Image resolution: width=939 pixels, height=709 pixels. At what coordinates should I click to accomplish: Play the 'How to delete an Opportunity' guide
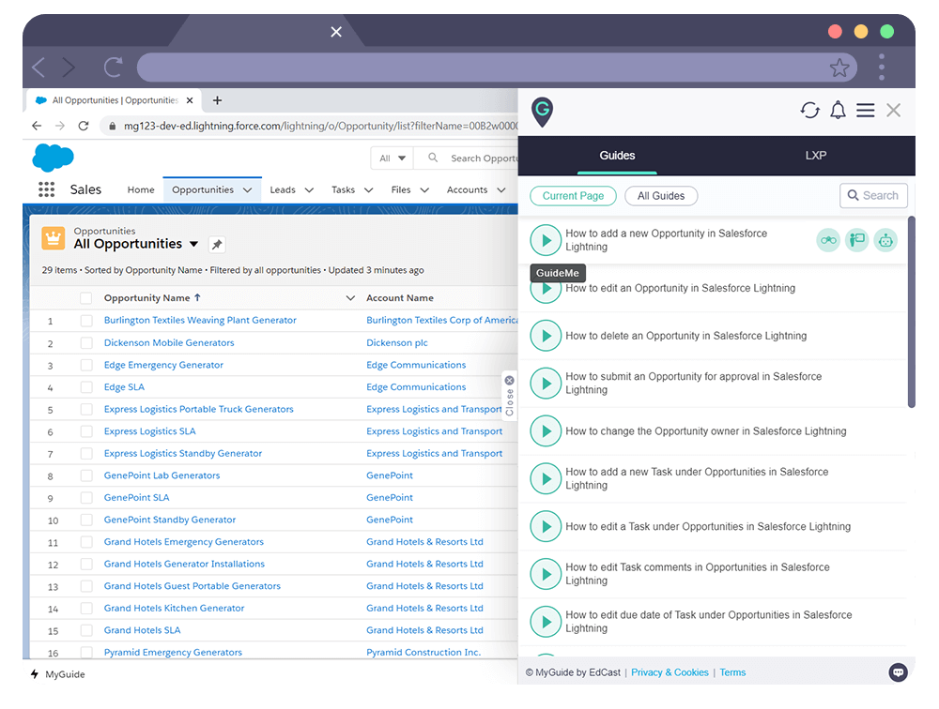(x=546, y=335)
